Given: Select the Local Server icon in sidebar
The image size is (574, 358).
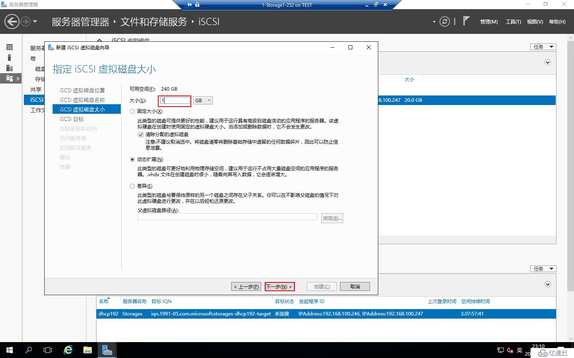Looking at the screenshot, I should point(10,58).
